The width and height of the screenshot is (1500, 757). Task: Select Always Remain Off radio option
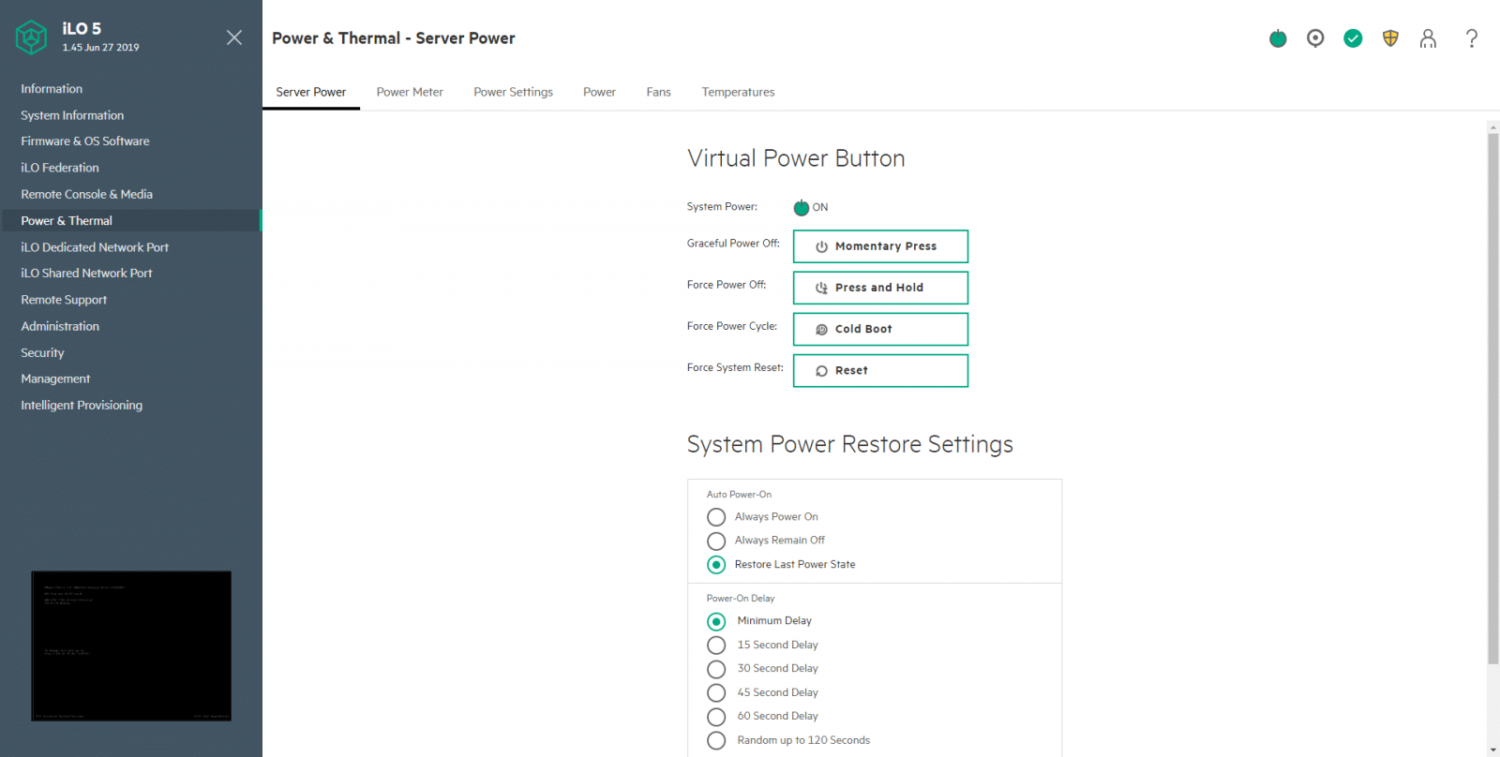716,541
